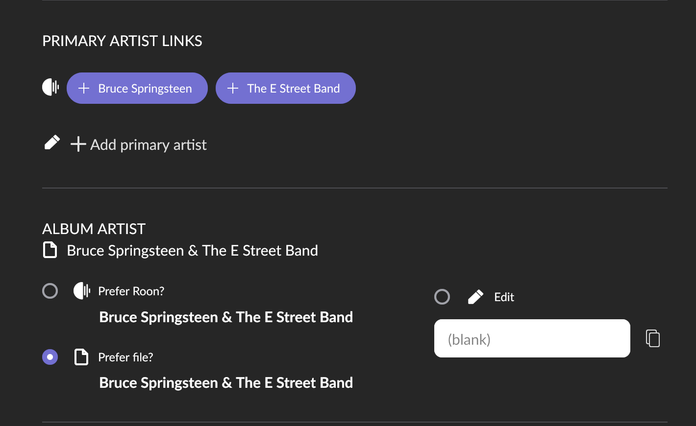Click the pencil icon next to Edit
This screenshot has width=696, height=426.
pos(475,297)
